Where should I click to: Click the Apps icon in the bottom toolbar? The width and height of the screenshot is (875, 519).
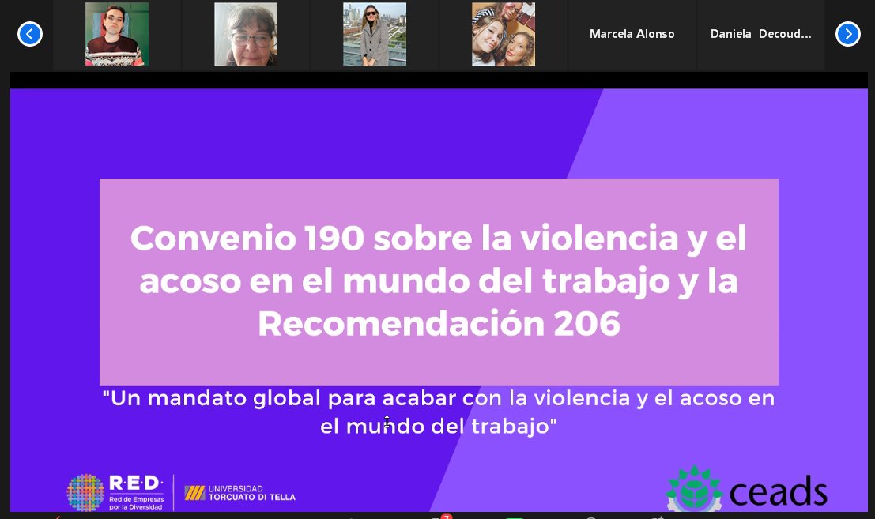pyautogui.click(x=658, y=515)
